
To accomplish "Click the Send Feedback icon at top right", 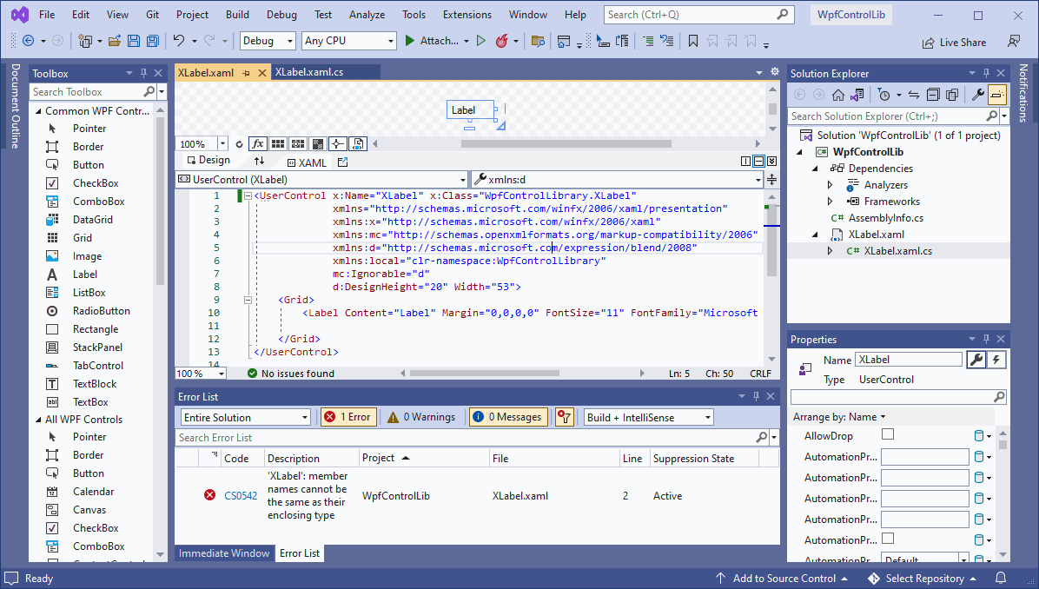I will pos(1014,41).
